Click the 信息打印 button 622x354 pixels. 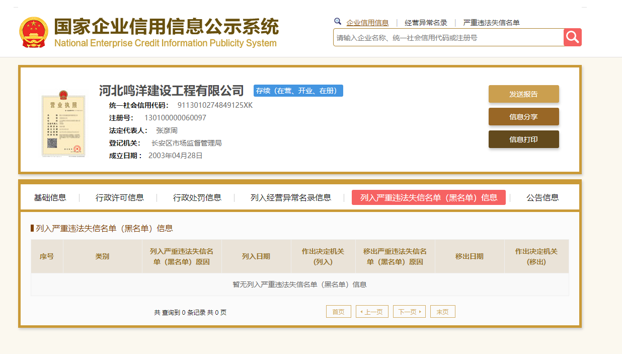(524, 139)
